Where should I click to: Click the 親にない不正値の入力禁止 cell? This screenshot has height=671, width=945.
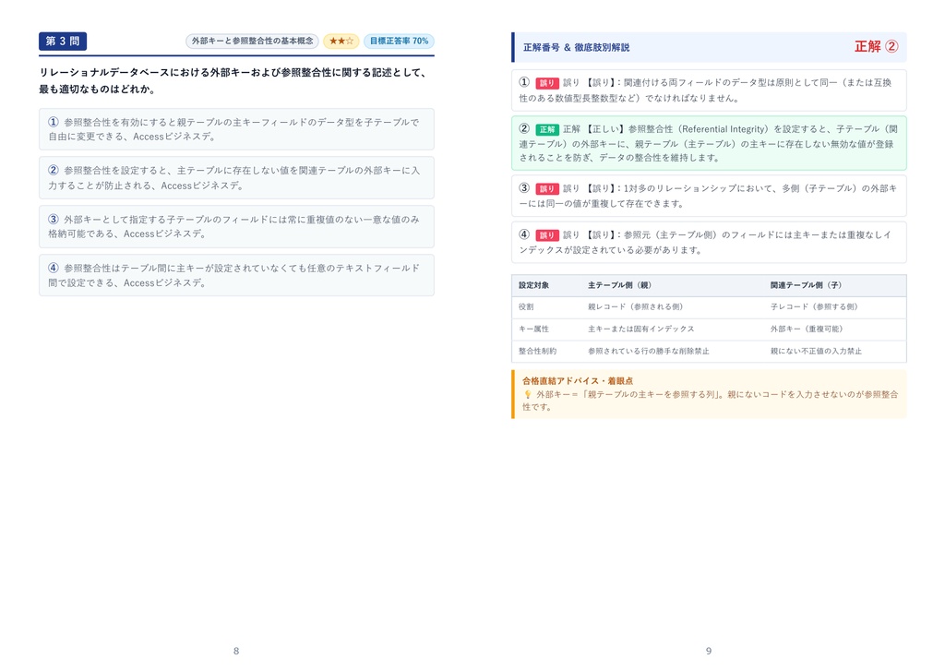(x=816, y=351)
